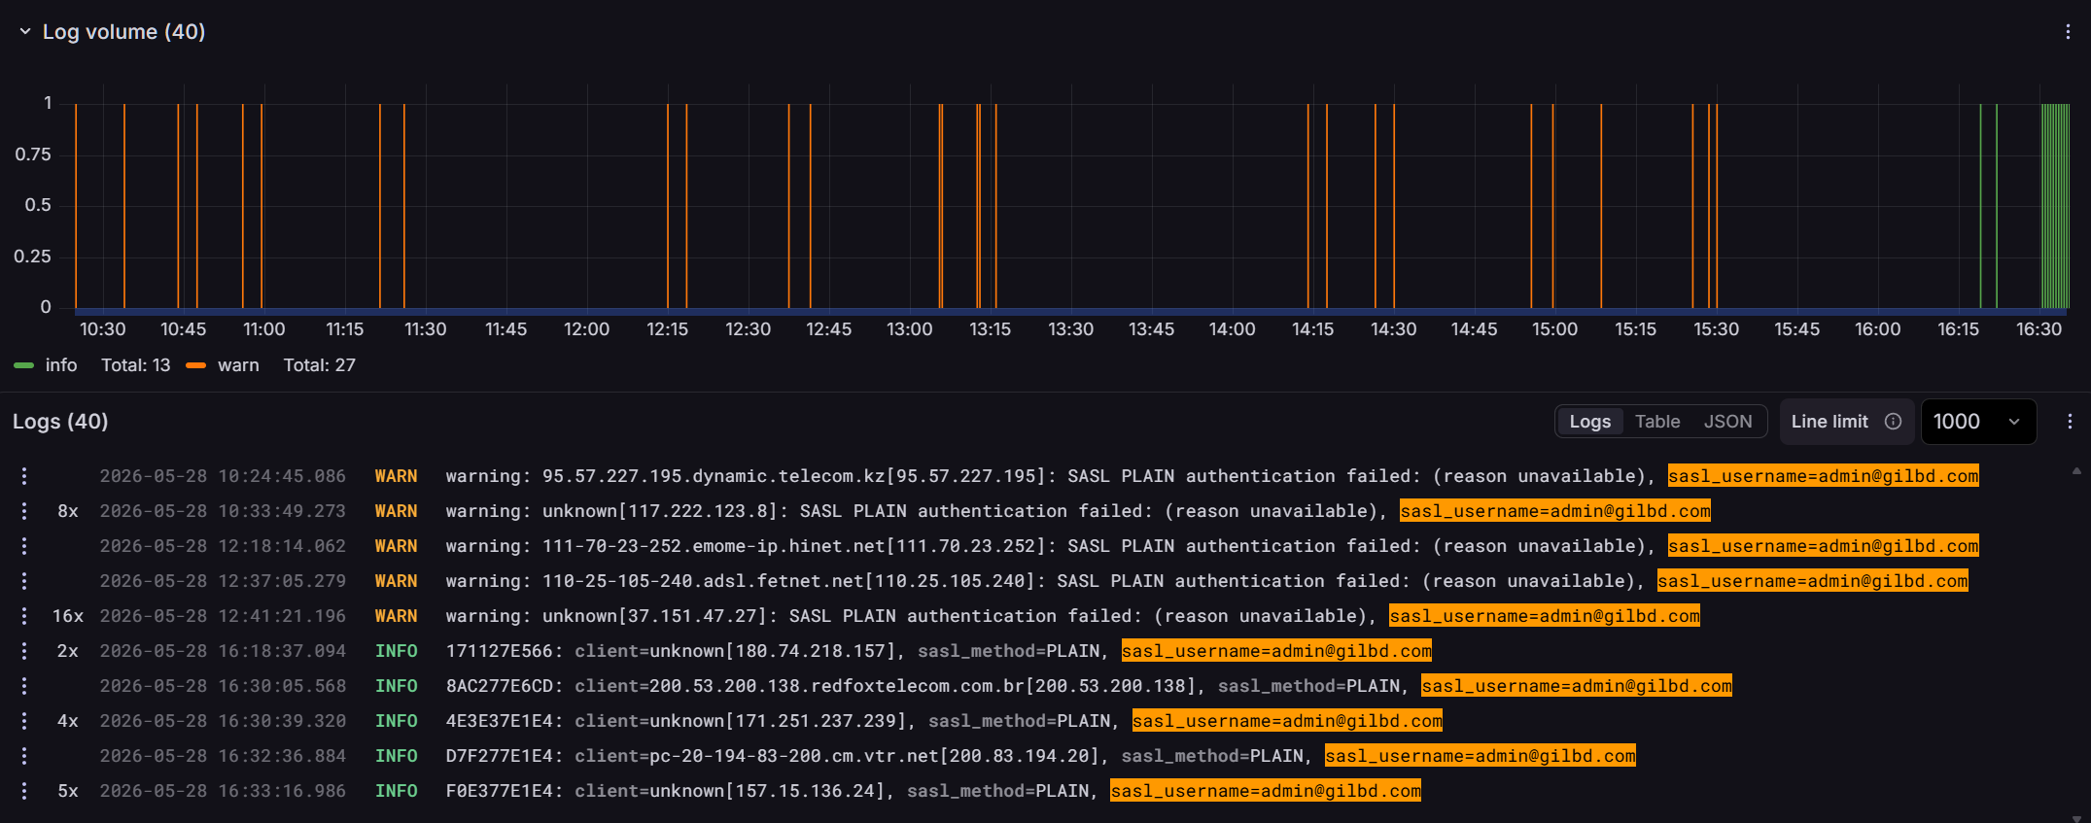The width and height of the screenshot is (2091, 823).
Task: Open row menu for 16:33:16.986 log line
Action: click(x=24, y=791)
